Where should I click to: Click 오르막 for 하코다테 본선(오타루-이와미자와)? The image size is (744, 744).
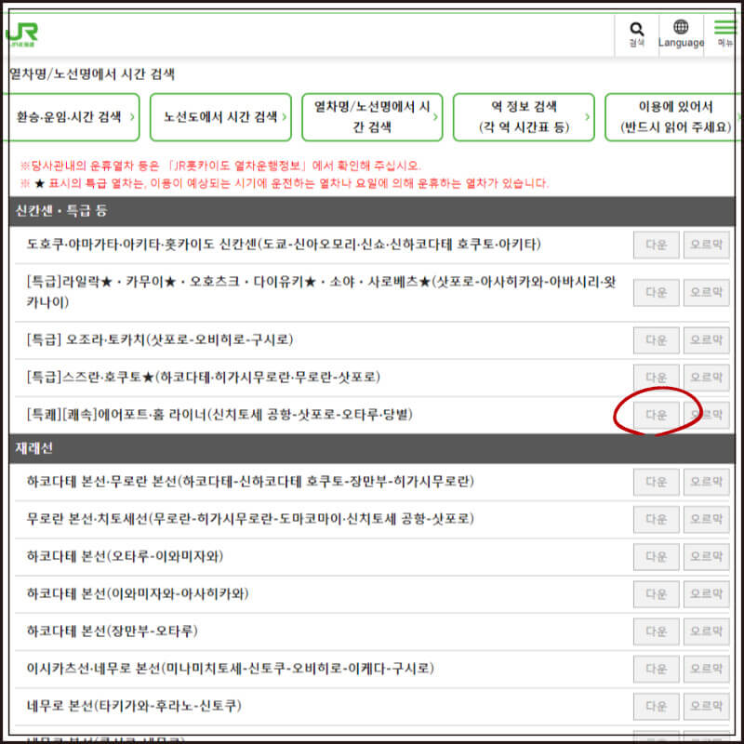pos(706,556)
